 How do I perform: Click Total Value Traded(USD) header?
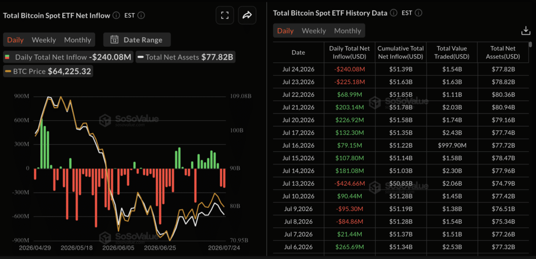(452, 53)
